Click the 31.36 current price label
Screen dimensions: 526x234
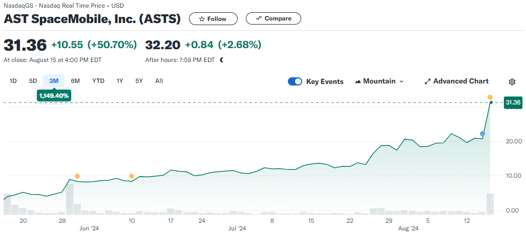(513, 103)
